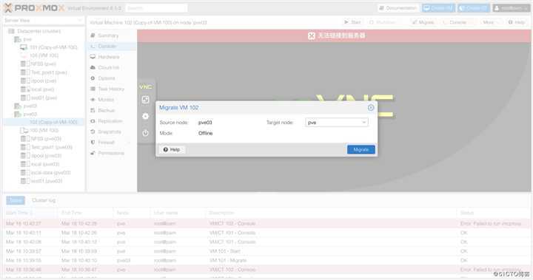The image size is (533, 280).
Task: Click the Proxmox logo
Action: 34,8
